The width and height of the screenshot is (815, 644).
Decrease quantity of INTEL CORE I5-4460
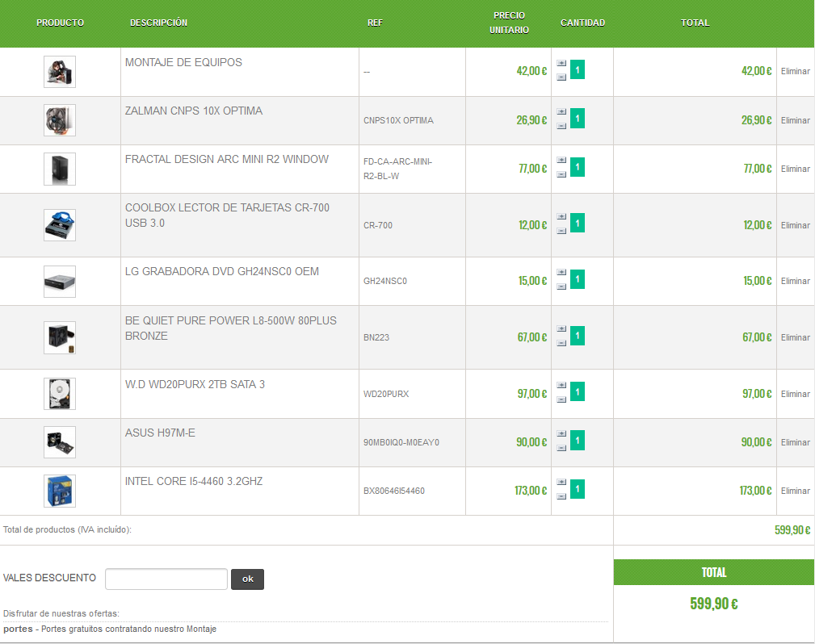pyautogui.click(x=561, y=496)
